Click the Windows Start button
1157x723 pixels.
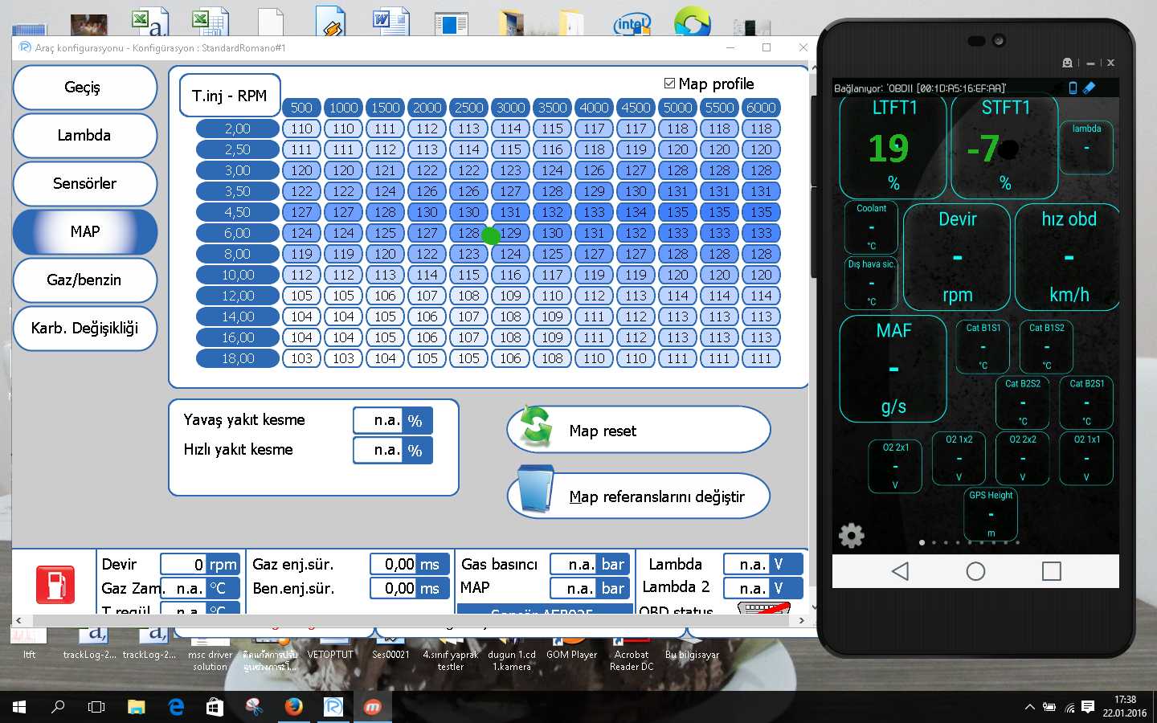coord(19,707)
